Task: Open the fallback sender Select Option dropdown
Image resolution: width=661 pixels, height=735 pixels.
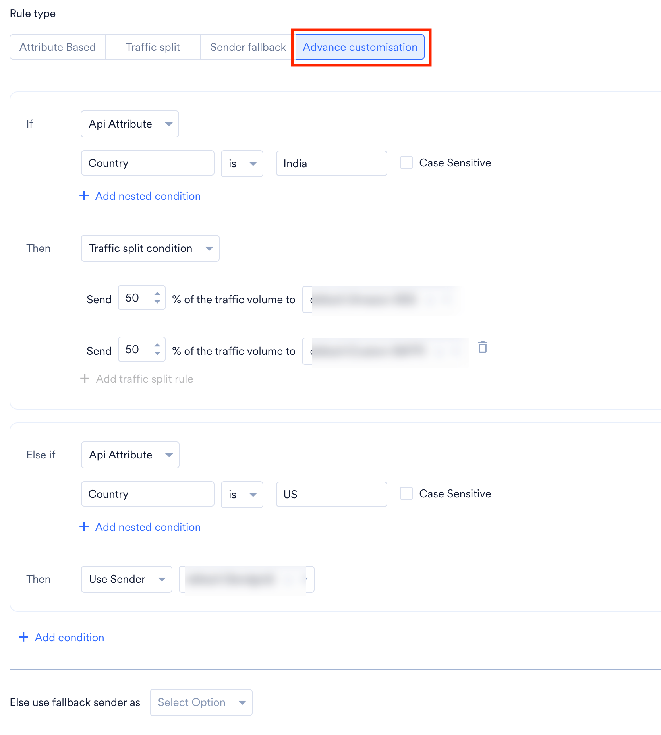Action: [201, 702]
